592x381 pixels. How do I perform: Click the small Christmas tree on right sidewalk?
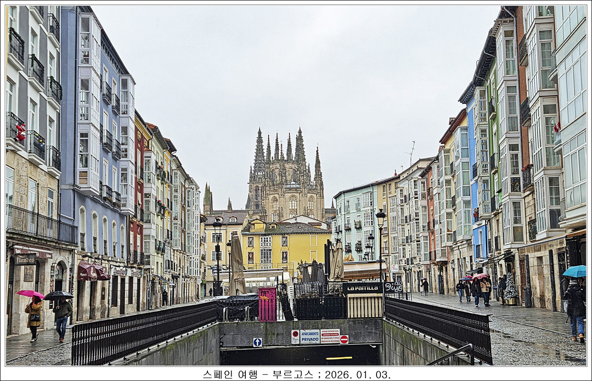pyautogui.click(x=511, y=288)
